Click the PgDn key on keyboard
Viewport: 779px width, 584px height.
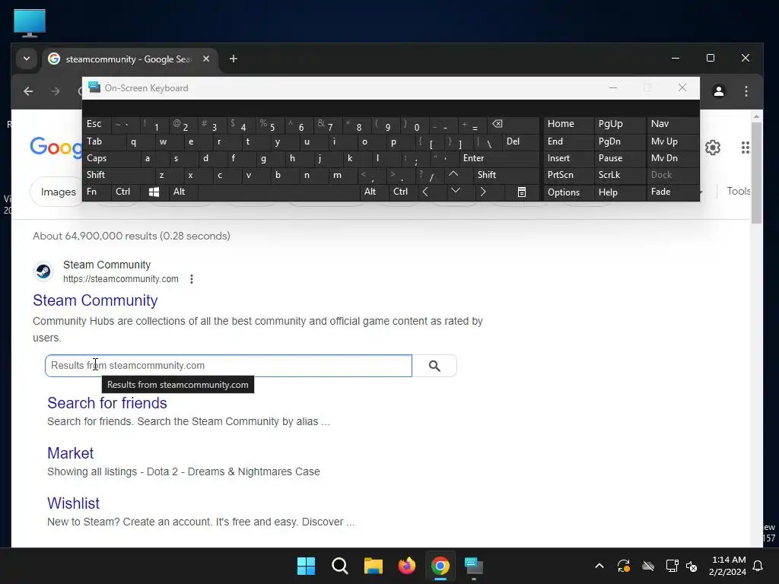tap(619, 141)
